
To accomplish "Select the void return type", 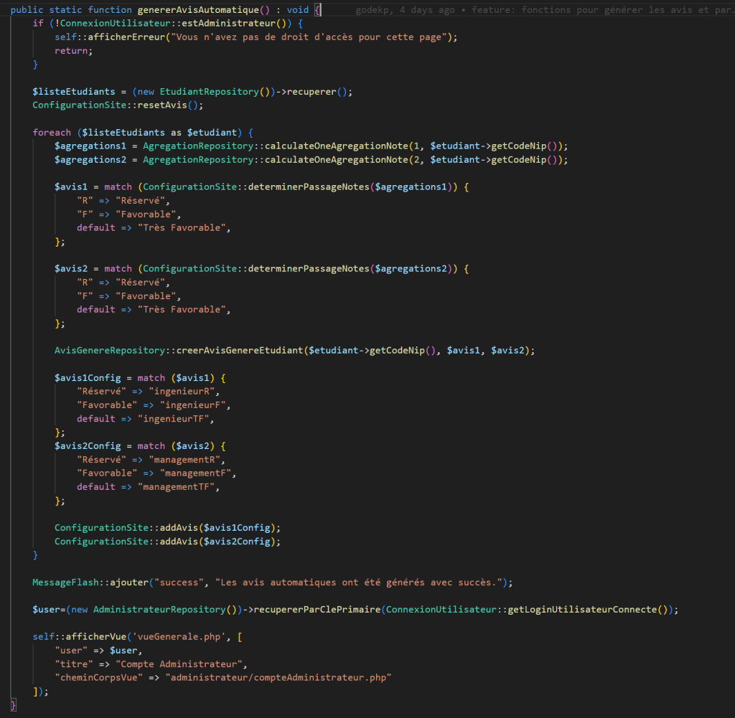I will click(298, 10).
